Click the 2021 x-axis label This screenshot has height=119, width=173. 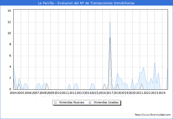pyautogui.click(x=139, y=93)
